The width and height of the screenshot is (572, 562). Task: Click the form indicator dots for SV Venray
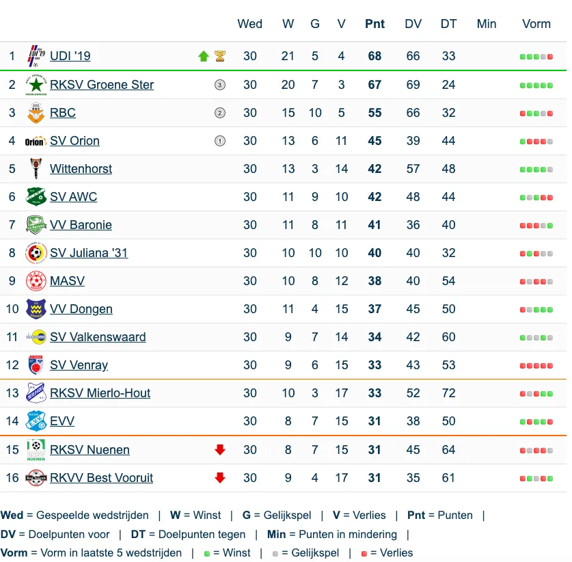536,366
